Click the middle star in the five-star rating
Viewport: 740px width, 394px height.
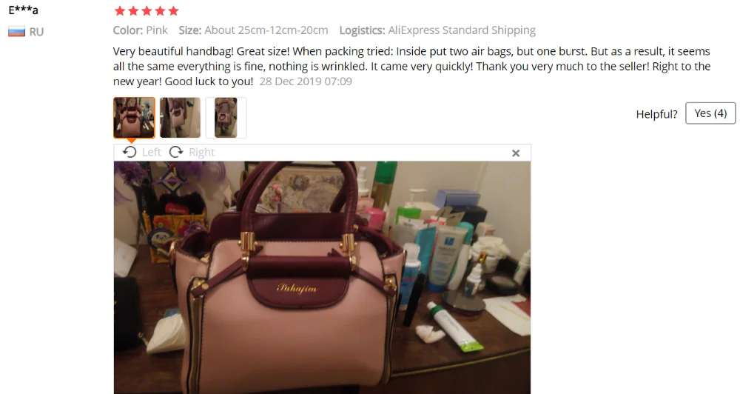147,10
